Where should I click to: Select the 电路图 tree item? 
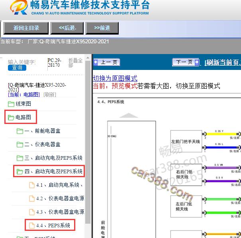pyautogui.click(x=23, y=117)
